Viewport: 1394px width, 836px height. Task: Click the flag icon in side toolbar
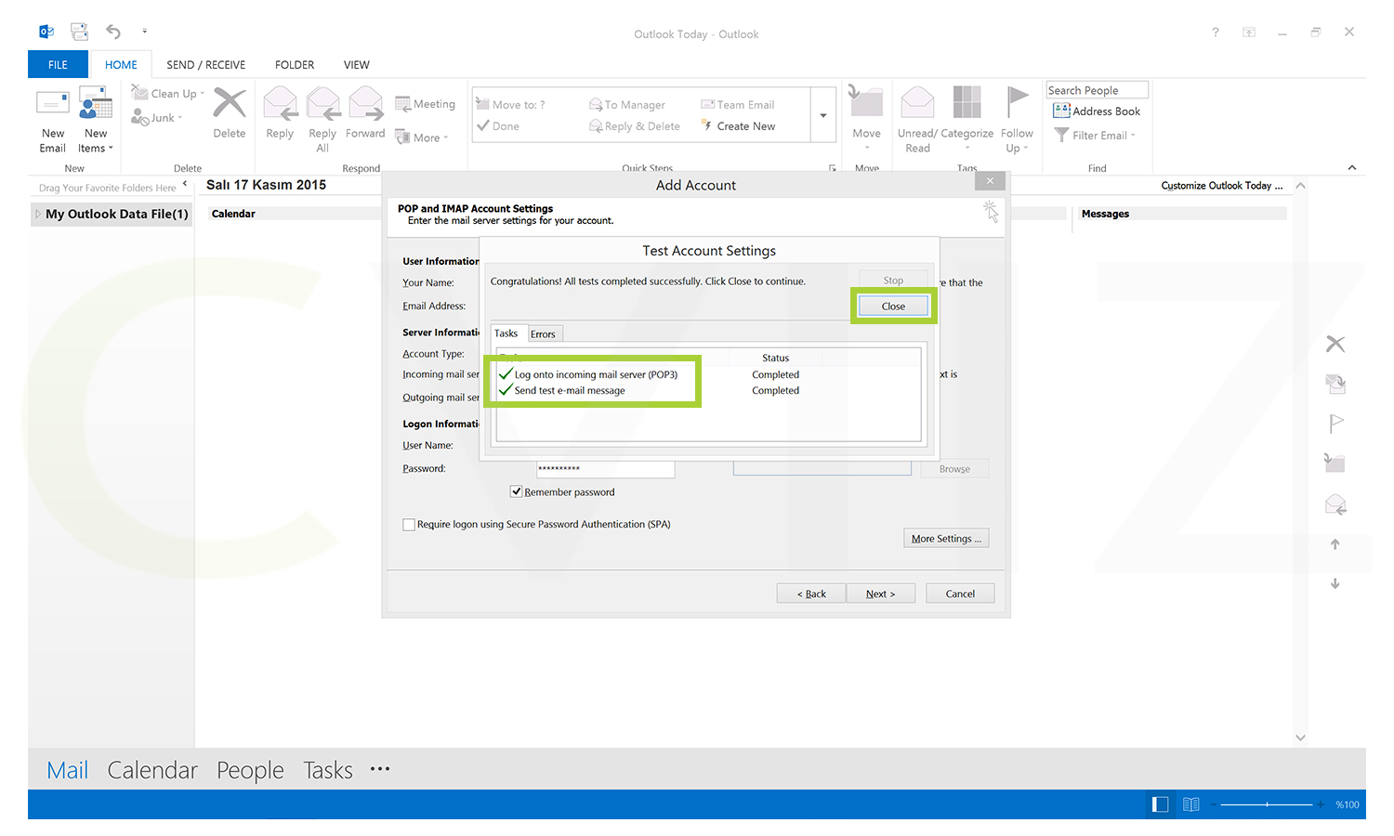pyautogui.click(x=1335, y=424)
